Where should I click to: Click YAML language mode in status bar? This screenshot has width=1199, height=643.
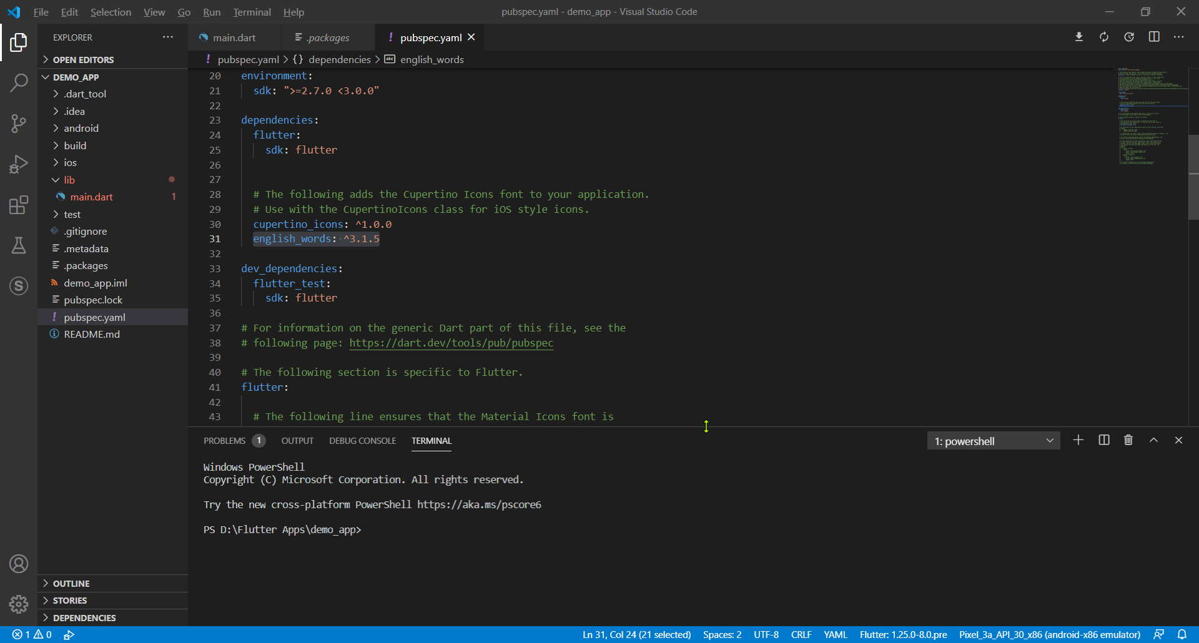pos(835,635)
